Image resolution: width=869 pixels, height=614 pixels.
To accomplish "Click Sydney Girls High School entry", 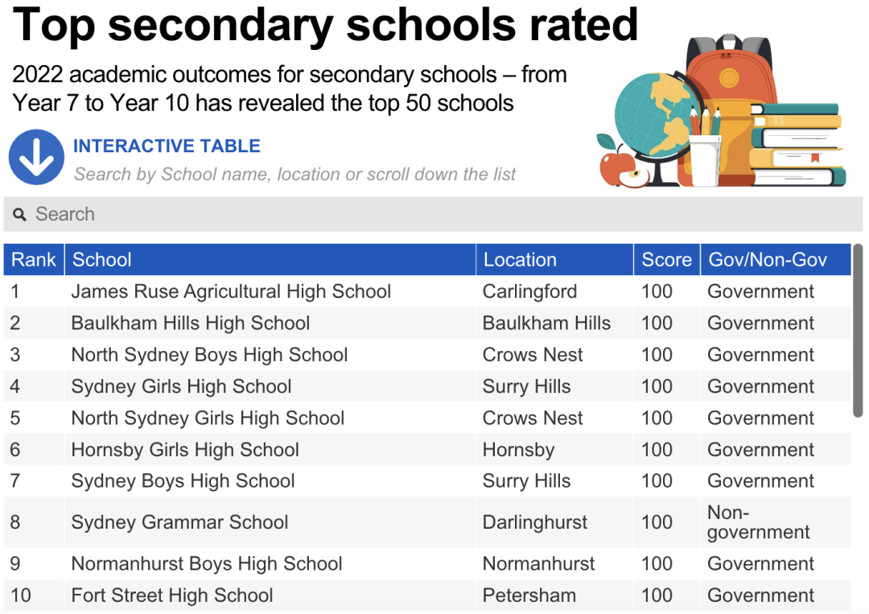I will coord(181,386).
